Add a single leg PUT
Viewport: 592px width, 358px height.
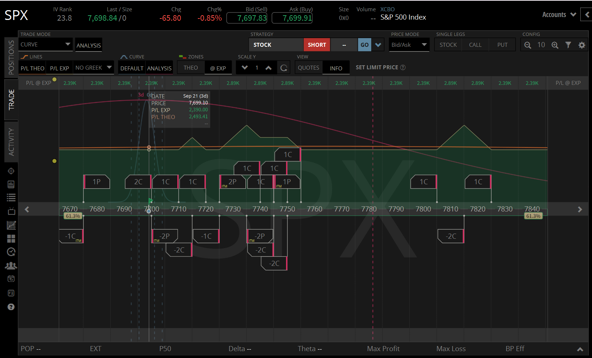point(502,45)
